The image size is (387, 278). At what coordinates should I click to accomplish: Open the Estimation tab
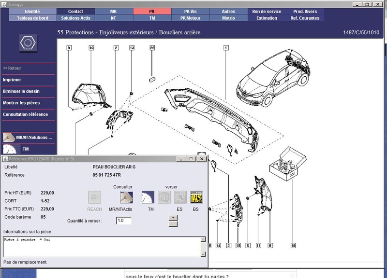(267, 18)
